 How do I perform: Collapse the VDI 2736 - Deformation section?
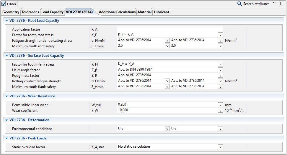[6, 120]
